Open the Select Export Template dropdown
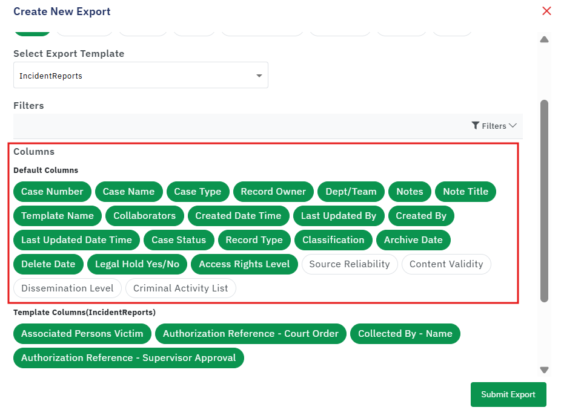The height and width of the screenshot is (416, 561). coord(141,75)
